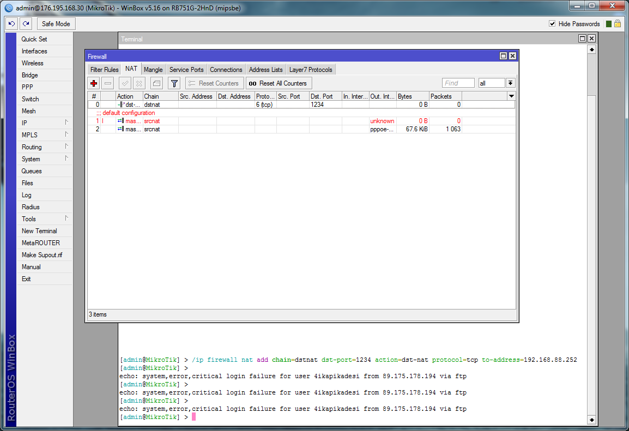Switch to the Address Lists tab

pyautogui.click(x=265, y=70)
